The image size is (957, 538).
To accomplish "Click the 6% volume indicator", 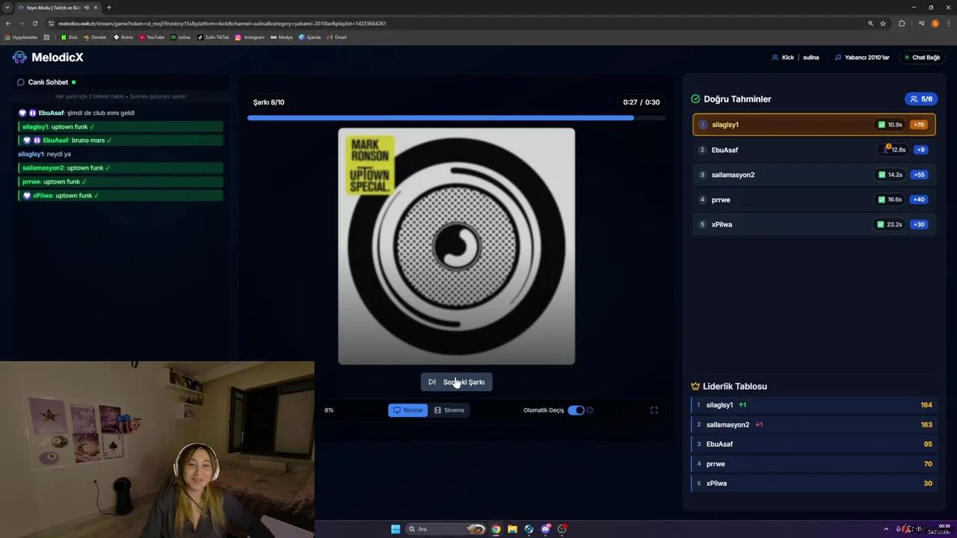I will (x=329, y=410).
